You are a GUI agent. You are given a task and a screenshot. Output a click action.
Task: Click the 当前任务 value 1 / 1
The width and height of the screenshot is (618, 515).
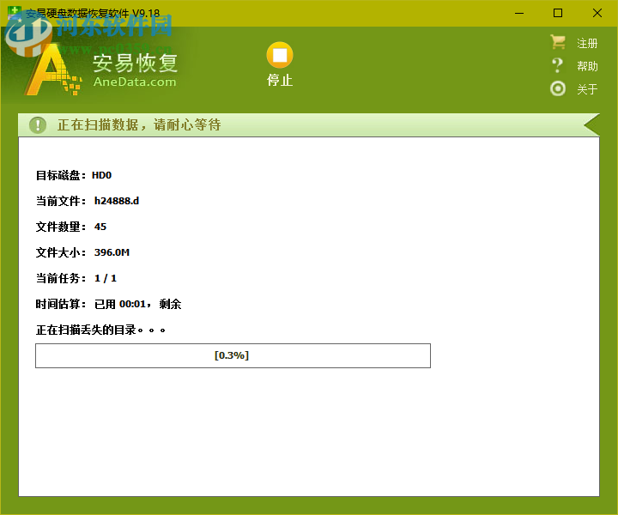tap(106, 278)
